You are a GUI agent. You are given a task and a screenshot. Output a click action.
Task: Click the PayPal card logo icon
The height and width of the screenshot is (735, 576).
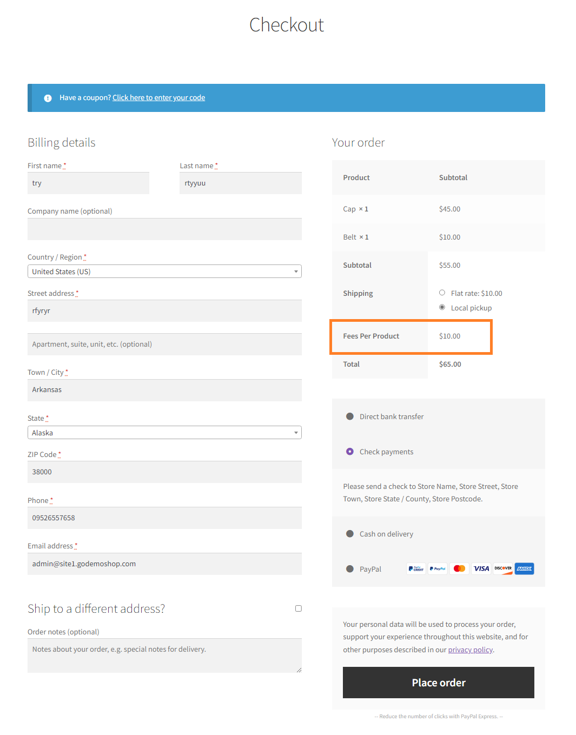[438, 568]
